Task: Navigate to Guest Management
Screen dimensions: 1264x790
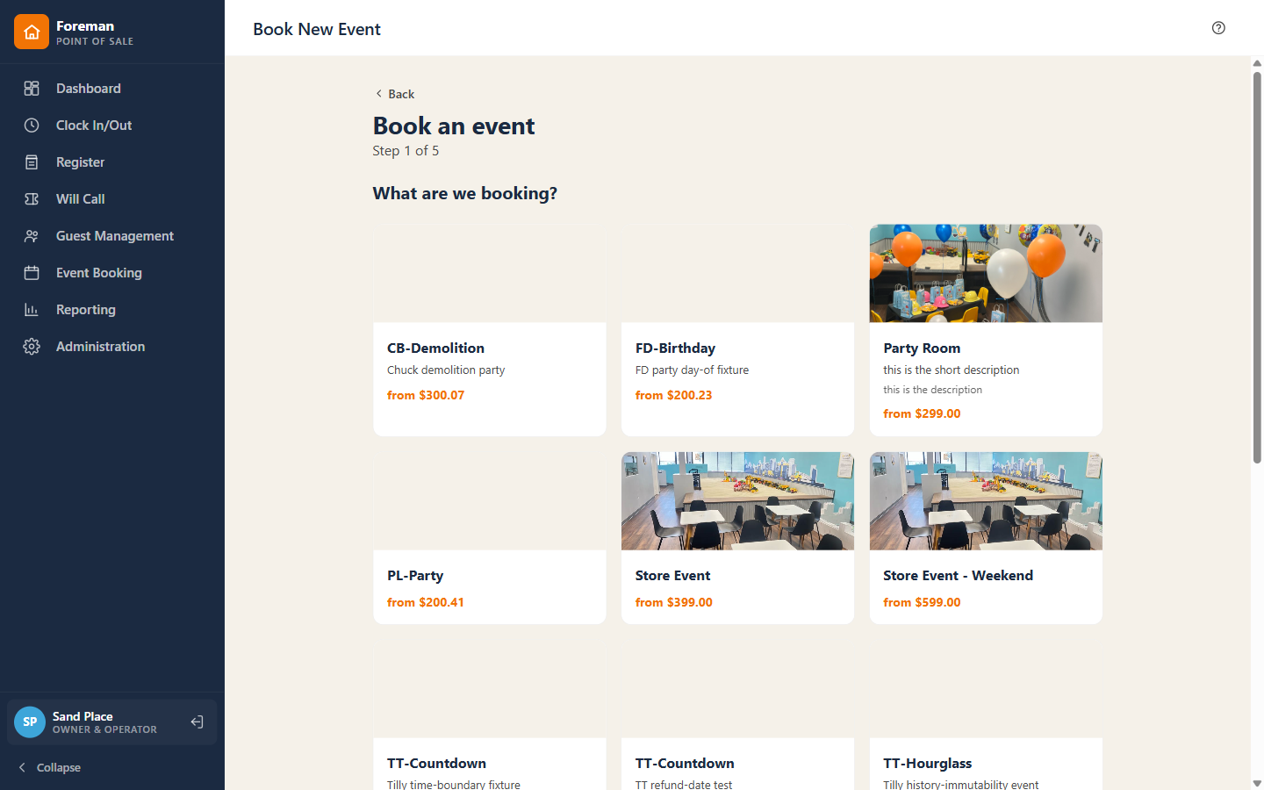Action: click(x=112, y=236)
